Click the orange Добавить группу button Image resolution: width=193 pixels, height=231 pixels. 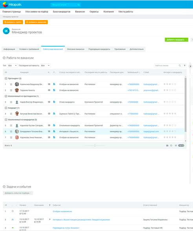(13, 22)
